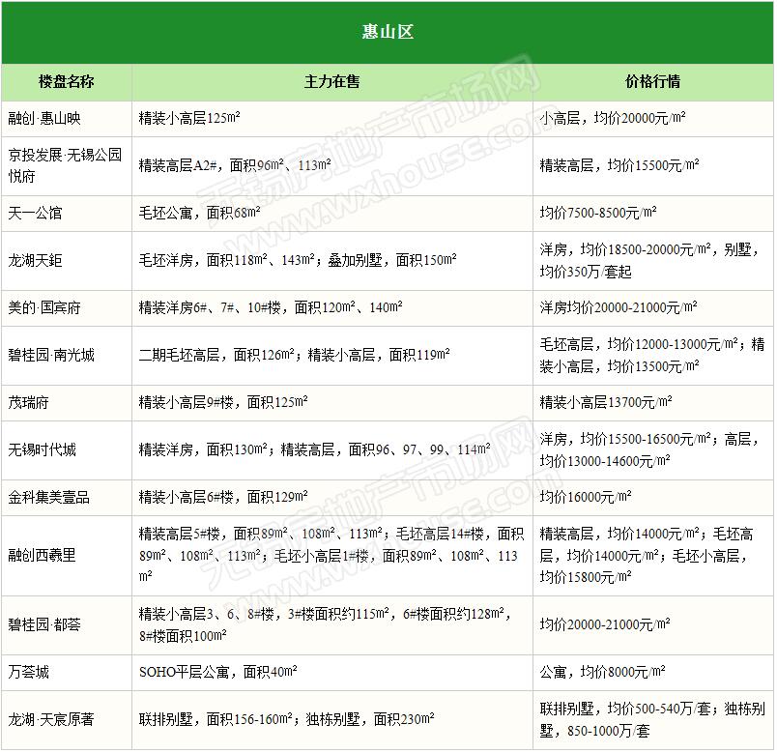Image resolution: width=777 pixels, height=753 pixels.
Task: Click the 融创·惠山映 property name
Action: point(44,119)
